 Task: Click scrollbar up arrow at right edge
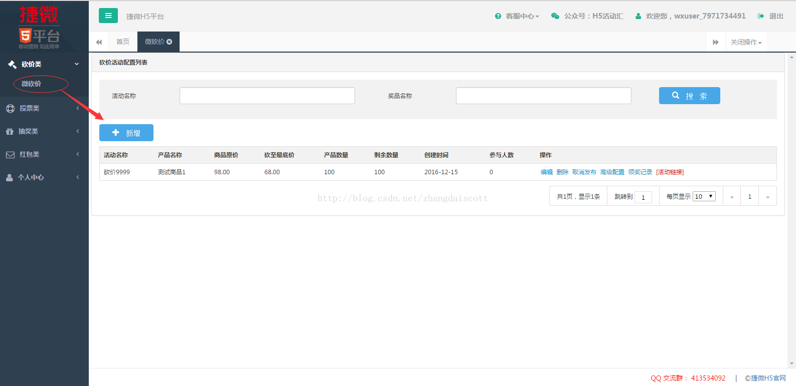coord(791,57)
